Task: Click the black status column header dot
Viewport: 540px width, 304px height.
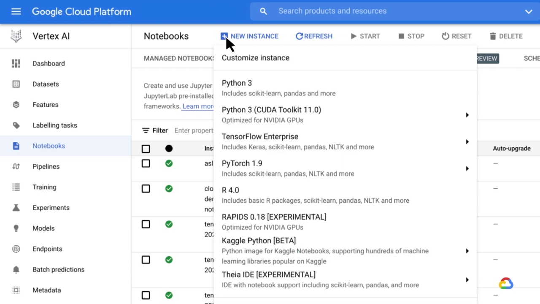Action: point(169,148)
